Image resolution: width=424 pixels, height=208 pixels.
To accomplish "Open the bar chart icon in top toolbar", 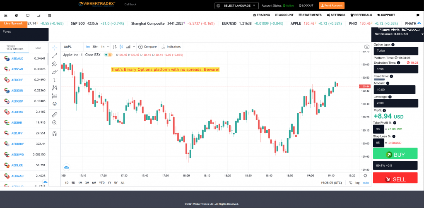I will (6, 15).
